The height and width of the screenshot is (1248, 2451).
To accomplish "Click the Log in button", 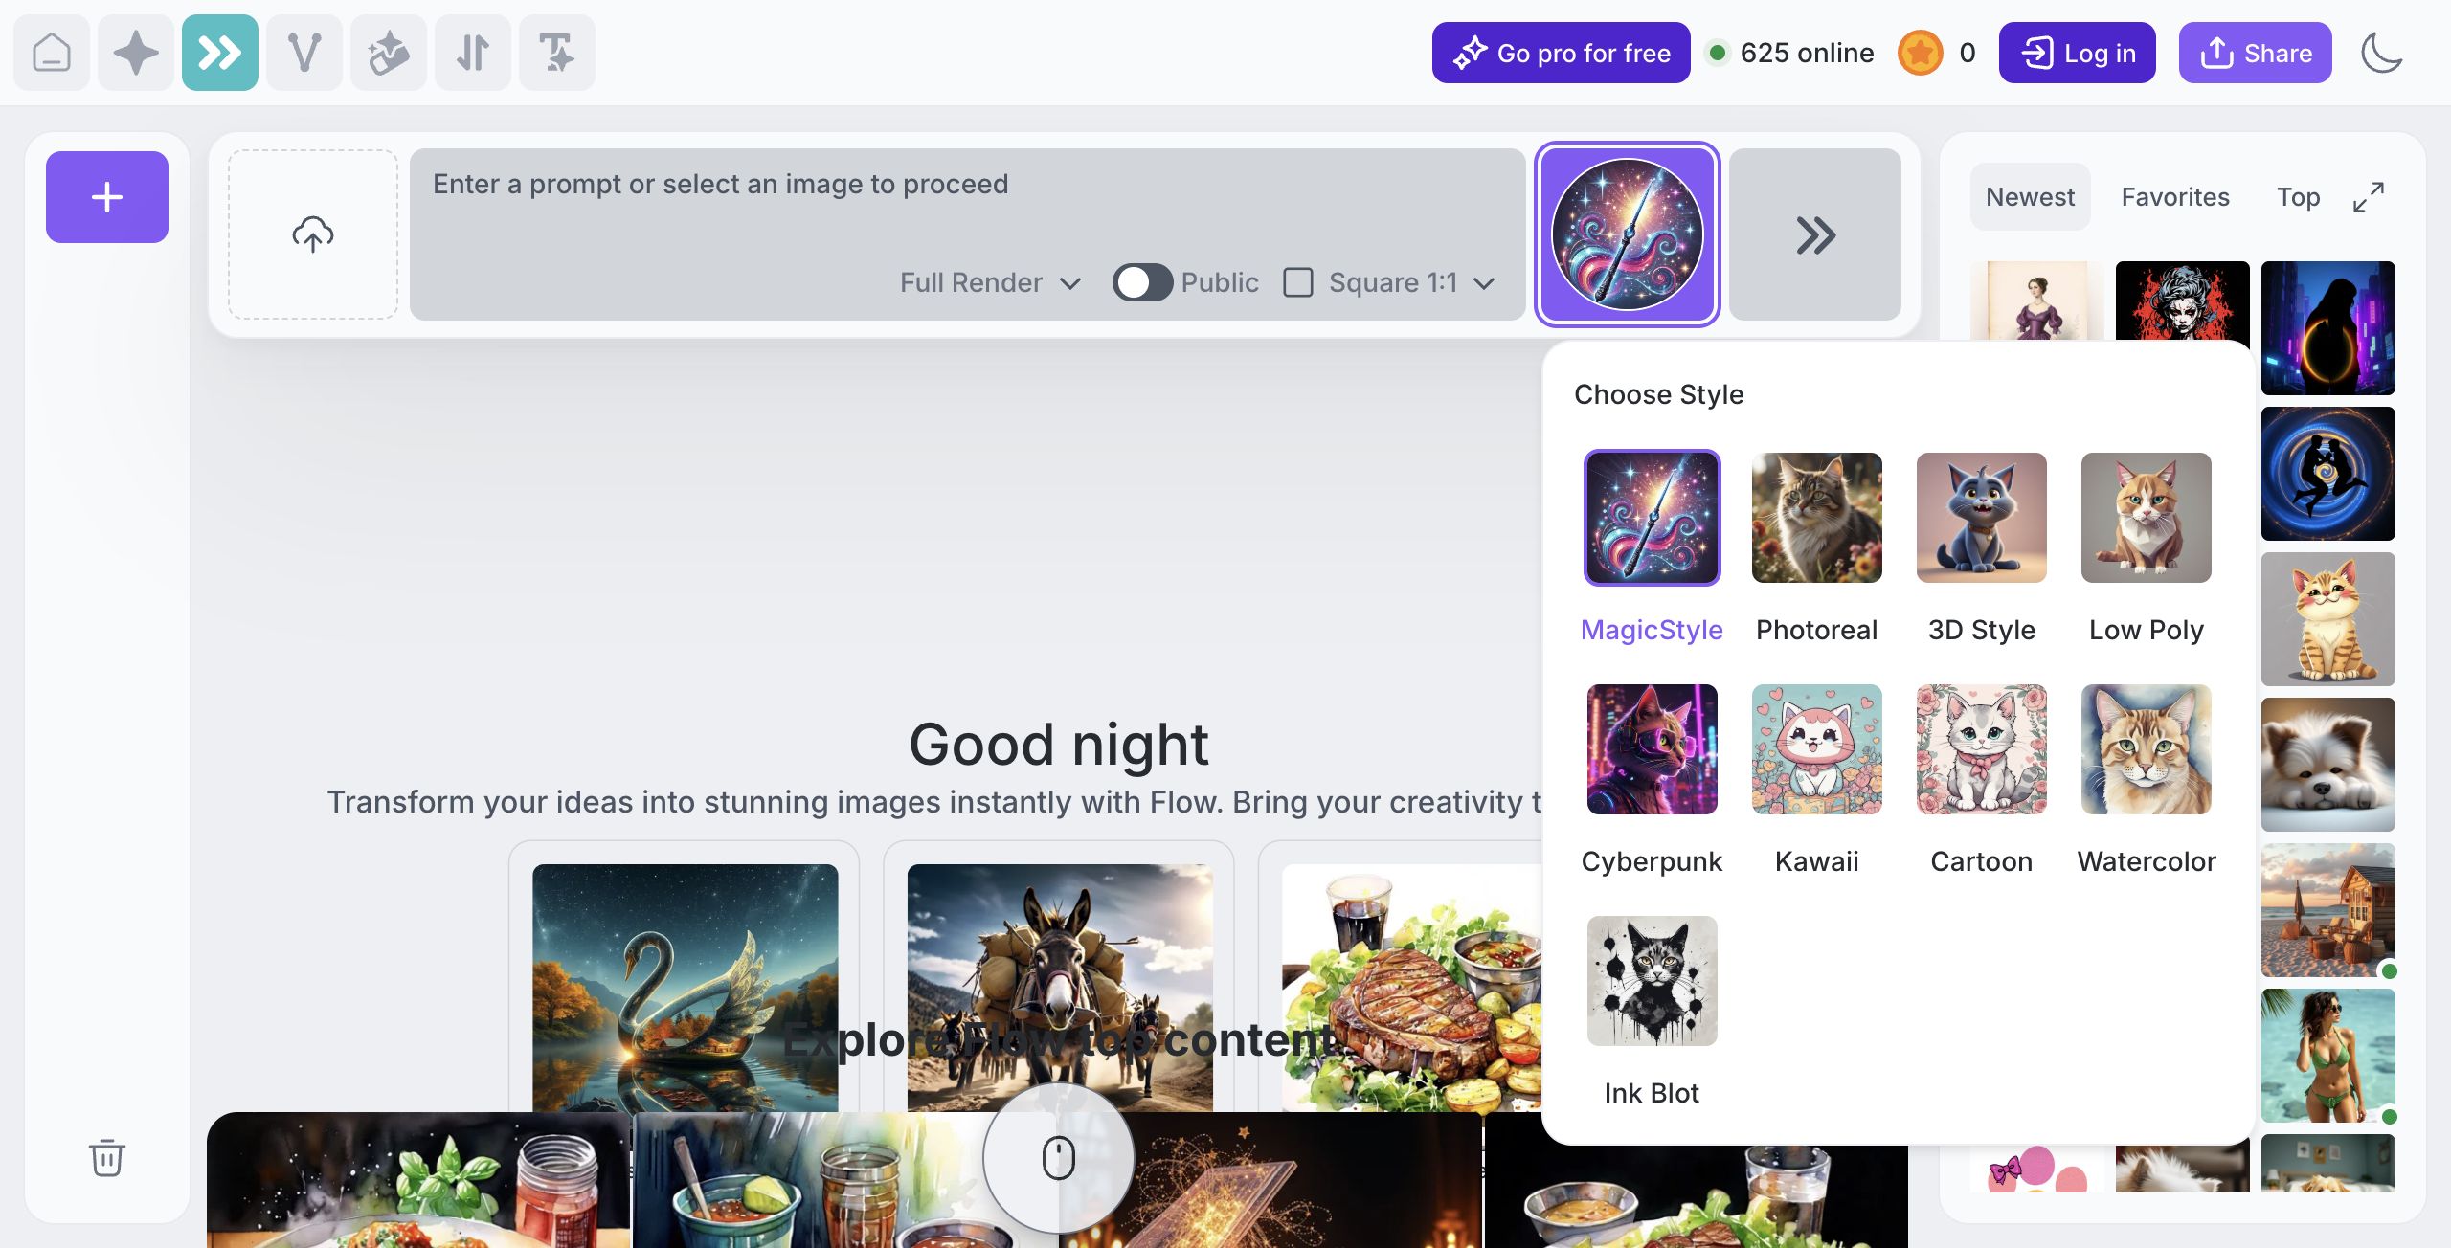I will click(x=2077, y=53).
